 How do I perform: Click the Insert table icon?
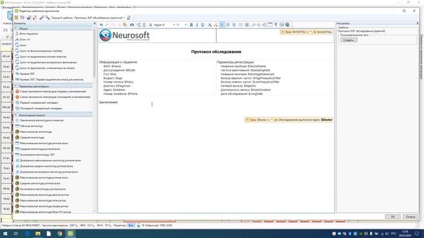[270, 25]
